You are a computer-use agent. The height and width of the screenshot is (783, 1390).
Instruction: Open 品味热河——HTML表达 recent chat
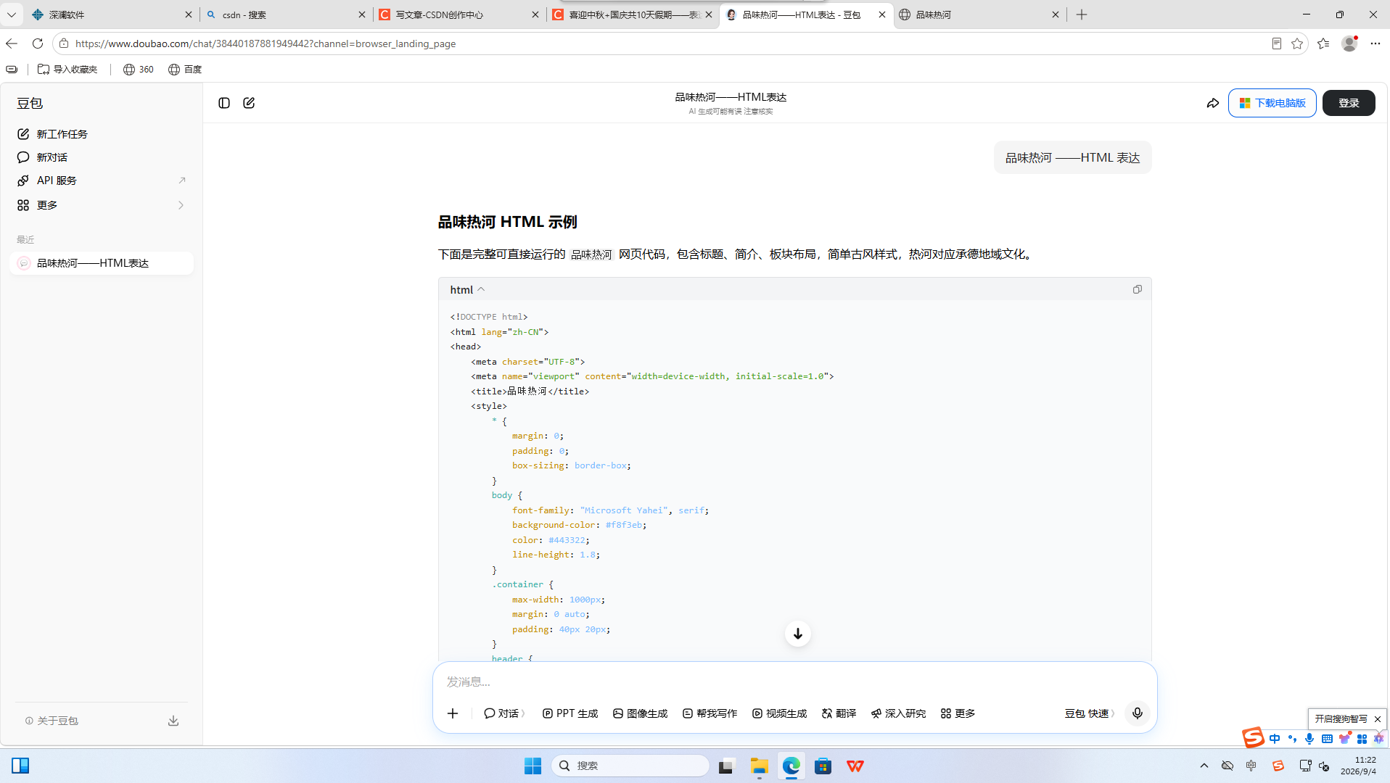coord(102,263)
